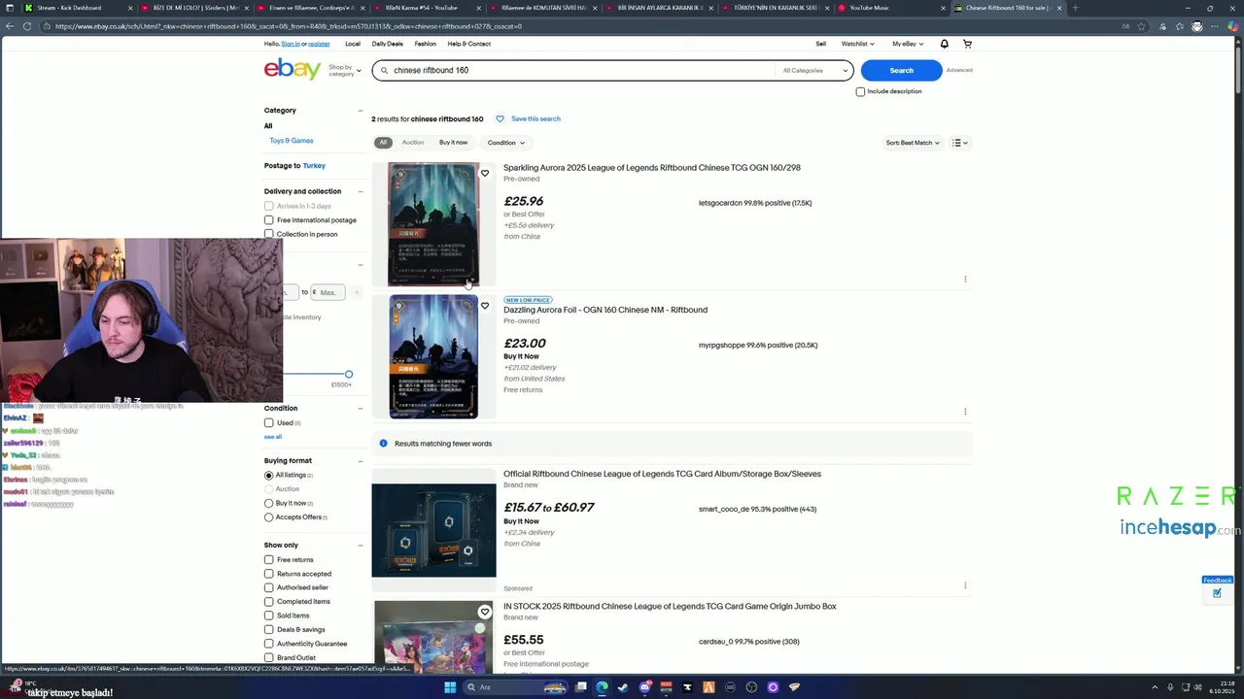Add Dazzling Aurora Foil to watchlist heart
The image size is (1244, 699).
(485, 306)
